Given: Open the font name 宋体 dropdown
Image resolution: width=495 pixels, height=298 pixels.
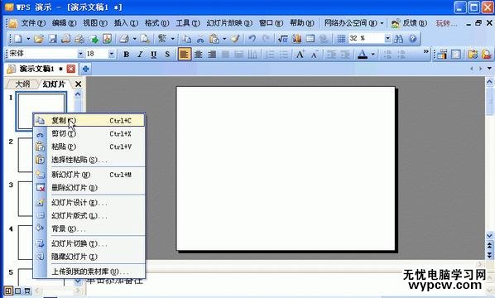Looking at the screenshot, I should click(81, 55).
